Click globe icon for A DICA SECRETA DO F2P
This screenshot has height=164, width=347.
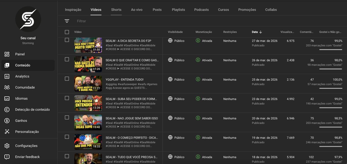(170, 40)
